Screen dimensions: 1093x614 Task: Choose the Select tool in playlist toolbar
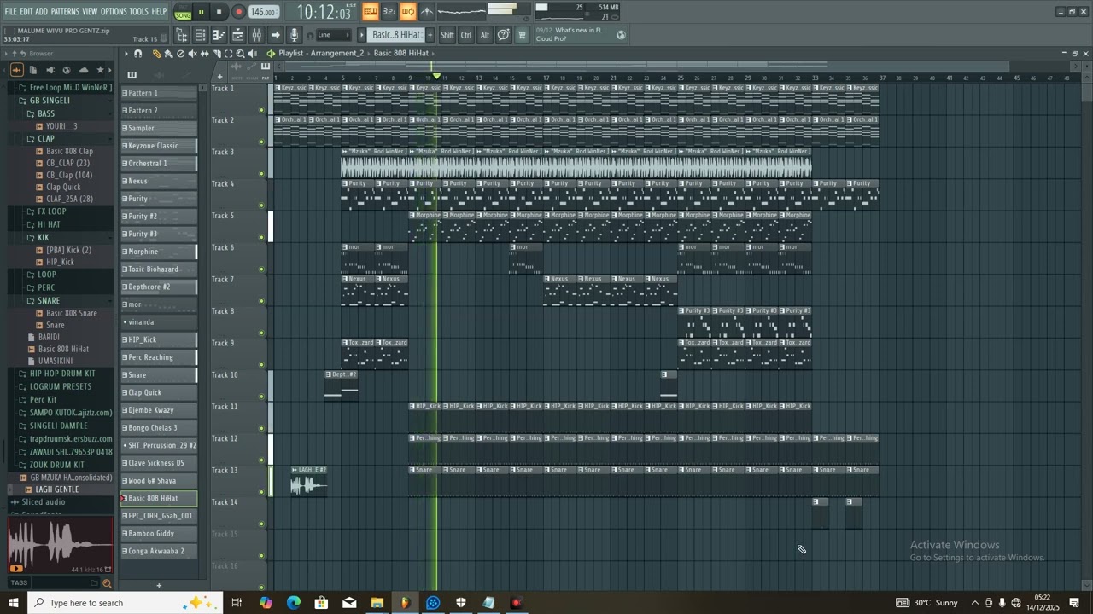coord(228,54)
